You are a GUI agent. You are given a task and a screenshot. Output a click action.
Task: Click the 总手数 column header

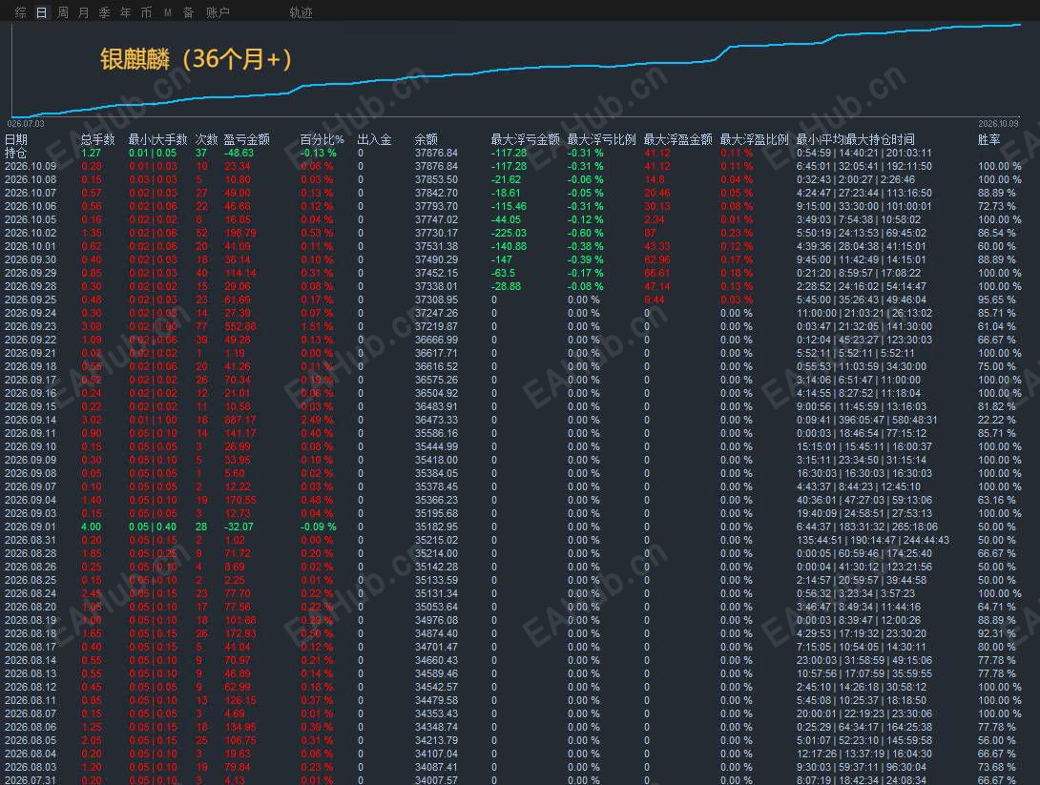tap(98, 139)
